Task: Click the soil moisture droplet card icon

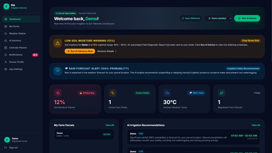Action: point(58,93)
